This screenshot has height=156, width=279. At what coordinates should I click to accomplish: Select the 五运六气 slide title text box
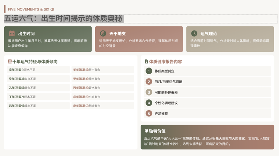point(64,19)
